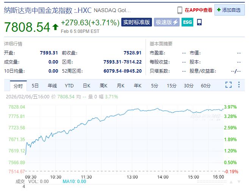Show the YTD chart range
The width and height of the screenshot is (249, 191).
pyautogui.click(x=69, y=85)
